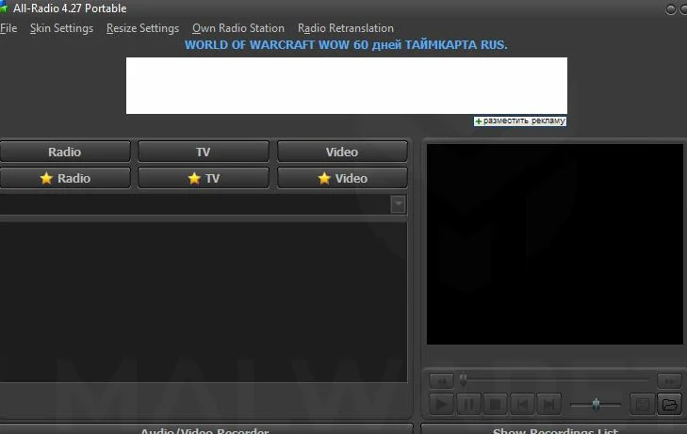The width and height of the screenshot is (687, 434).
Task: Open the Audio/Video Recorder panel
Action: (x=205, y=430)
